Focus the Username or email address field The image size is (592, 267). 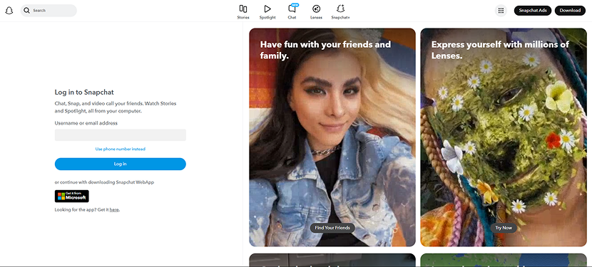[x=121, y=135]
